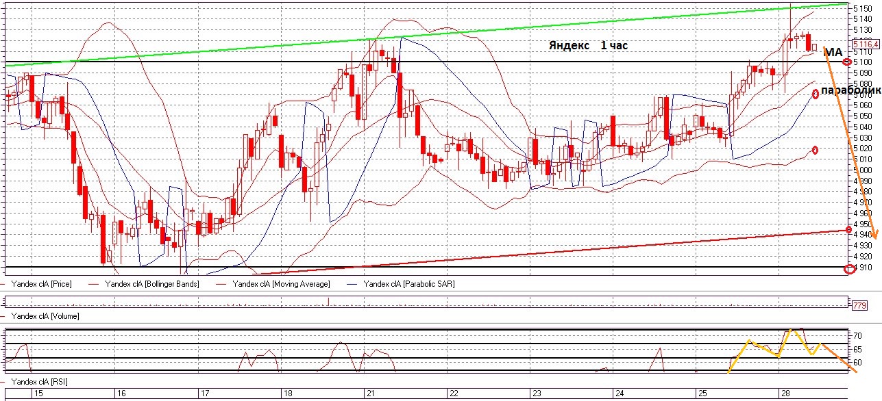The image size is (882, 401).
Task: Click the RSI axis label 70
Action: pyautogui.click(x=857, y=337)
